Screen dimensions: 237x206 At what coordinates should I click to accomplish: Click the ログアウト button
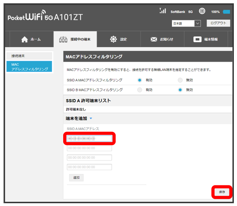click(218, 23)
